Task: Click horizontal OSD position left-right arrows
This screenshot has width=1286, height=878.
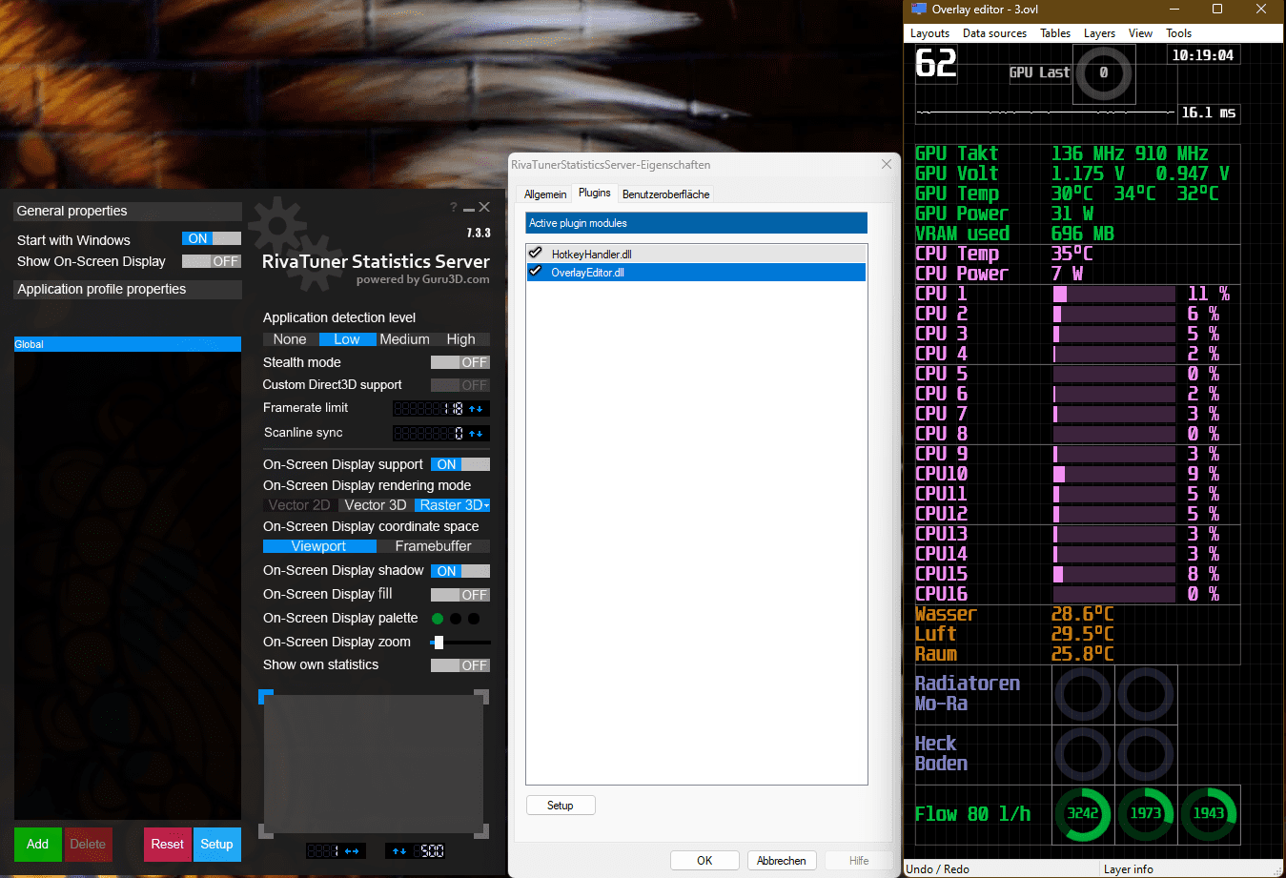Action: pyautogui.click(x=352, y=850)
